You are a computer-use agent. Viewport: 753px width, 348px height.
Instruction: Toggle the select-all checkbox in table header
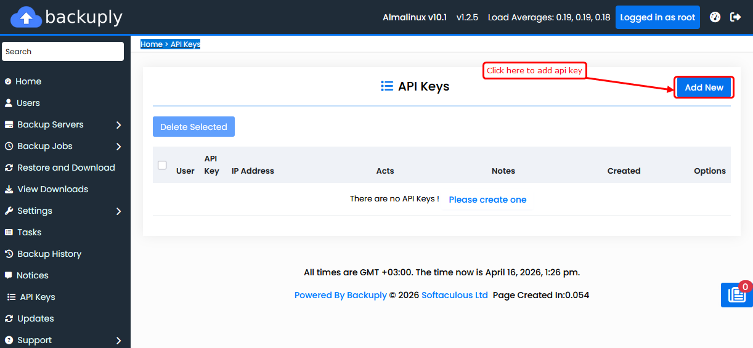point(162,165)
